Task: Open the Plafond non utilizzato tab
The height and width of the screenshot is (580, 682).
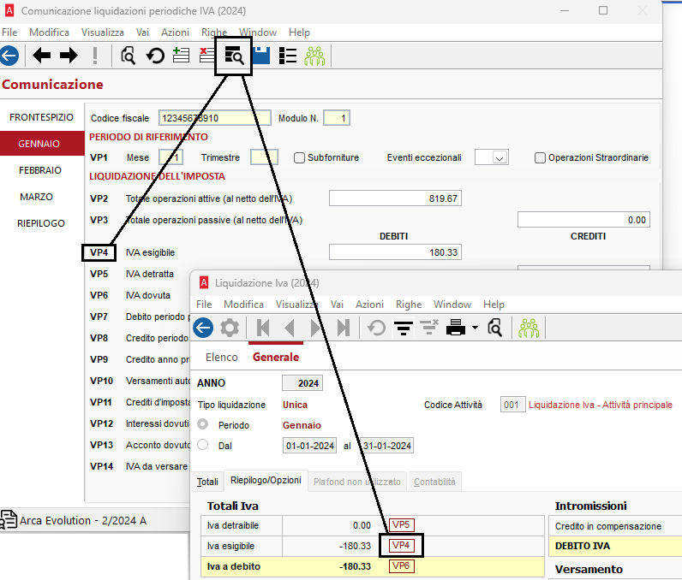Action: click(x=357, y=482)
